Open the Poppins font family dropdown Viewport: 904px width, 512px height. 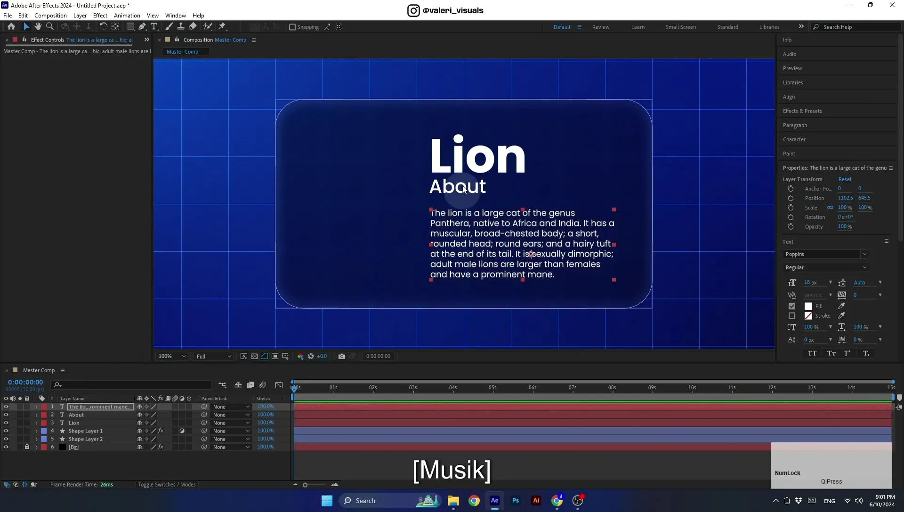[825, 254]
